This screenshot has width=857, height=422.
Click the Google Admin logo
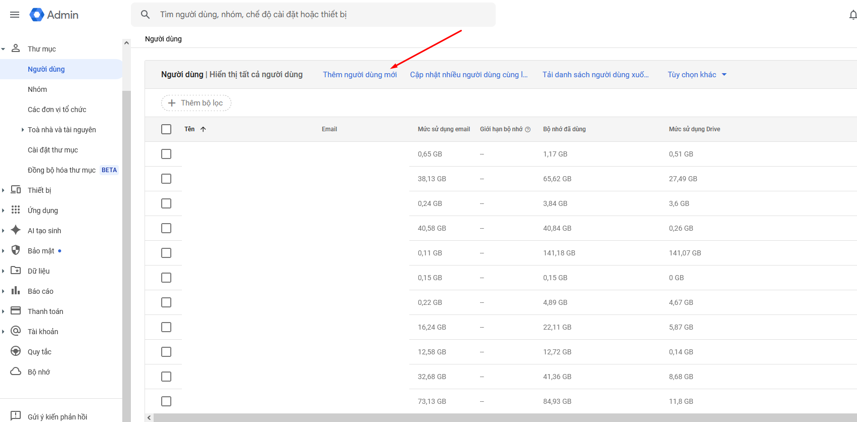click(x=54, y=15)
